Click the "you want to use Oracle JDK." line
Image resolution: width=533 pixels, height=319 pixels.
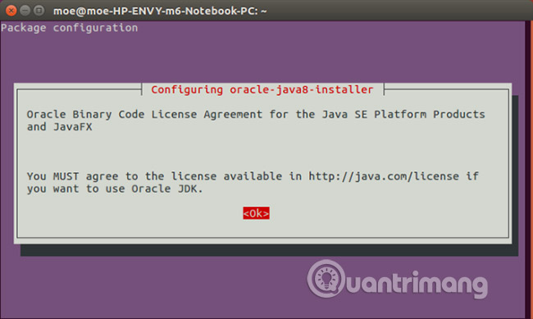click(x=115, y=189)
